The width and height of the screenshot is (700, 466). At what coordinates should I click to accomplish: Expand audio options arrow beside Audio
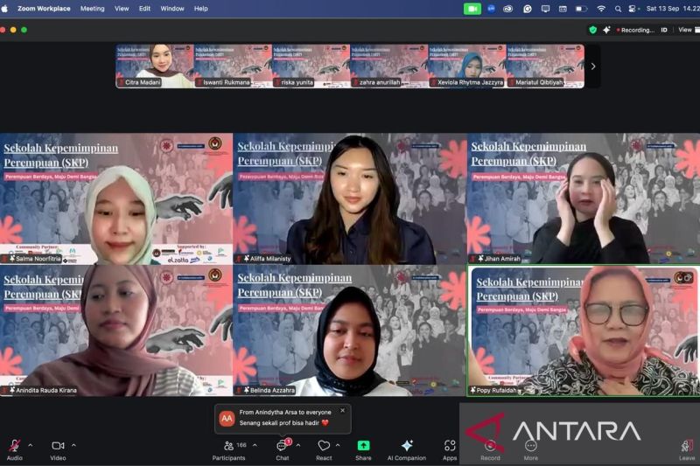click(x=31, y=445)
